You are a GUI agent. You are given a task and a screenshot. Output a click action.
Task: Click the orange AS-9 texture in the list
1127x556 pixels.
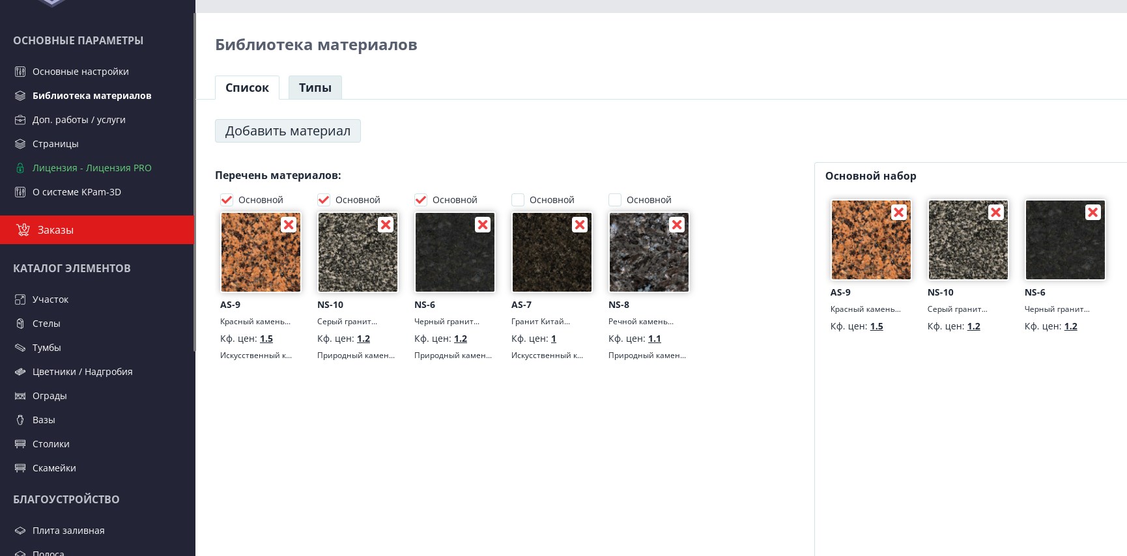pos(261,252)
